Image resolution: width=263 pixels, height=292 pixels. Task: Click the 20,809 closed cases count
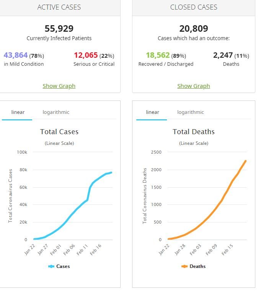click(x=193, y=29)
